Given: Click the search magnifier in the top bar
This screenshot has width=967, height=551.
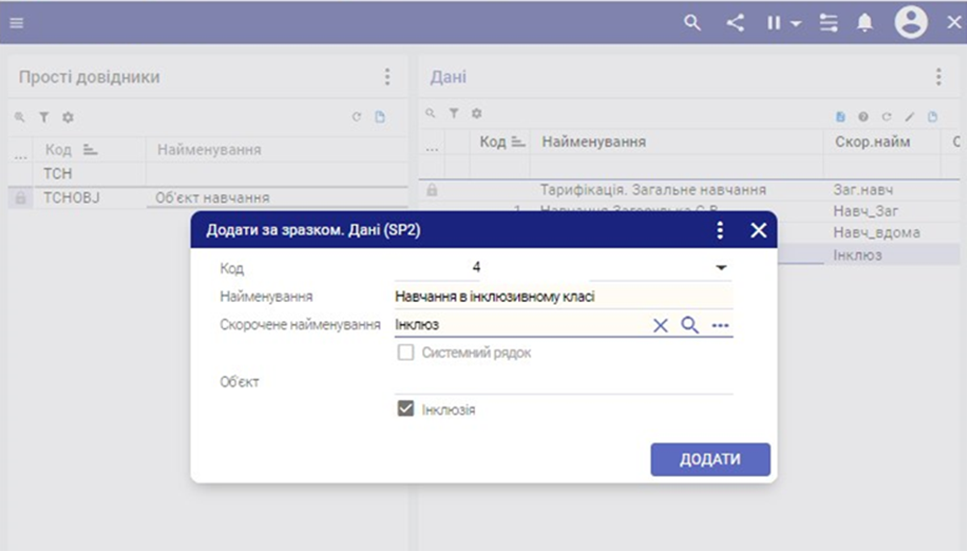Looking at the screenshot, I should pos(692,23).
